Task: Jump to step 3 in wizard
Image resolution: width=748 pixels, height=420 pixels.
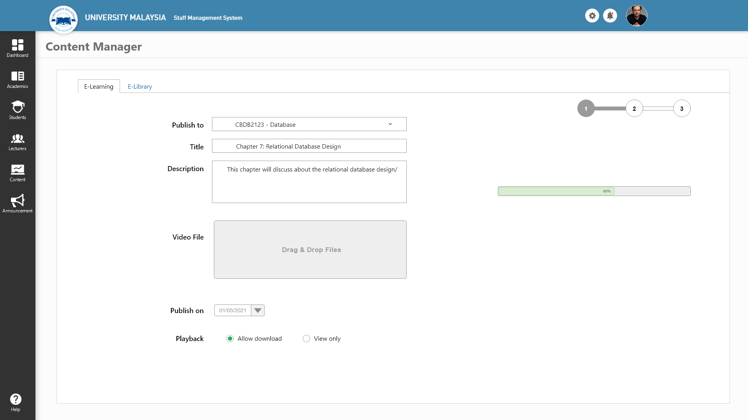Action: pyautogui.click(x=682, y=108)
